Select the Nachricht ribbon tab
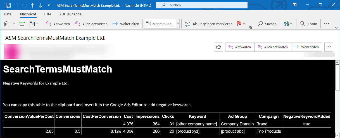The height and width of the screenshot is (138, 340). coord(28,14)
